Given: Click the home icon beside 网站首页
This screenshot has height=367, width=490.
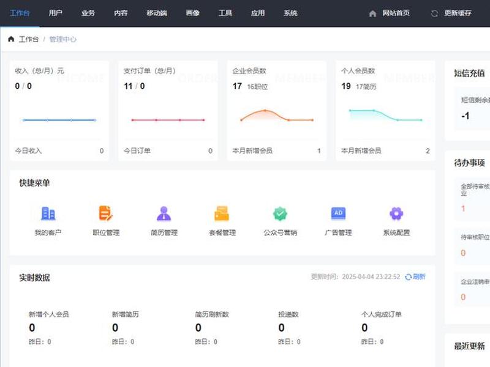Looking at the screenshot, I should [372, 13].
